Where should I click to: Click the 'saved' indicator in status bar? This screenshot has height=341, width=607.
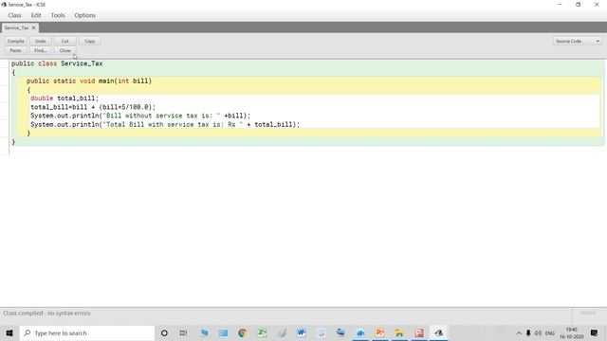point(588,314)
